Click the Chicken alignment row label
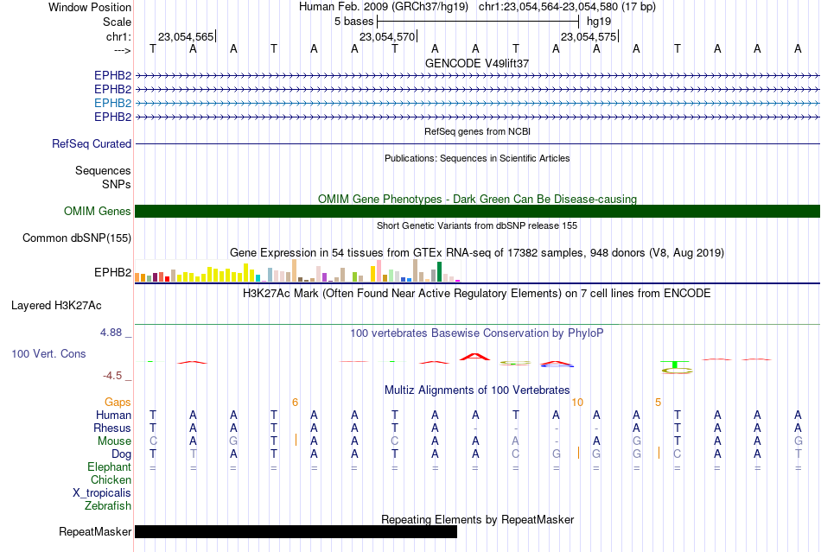 (111, 479)
